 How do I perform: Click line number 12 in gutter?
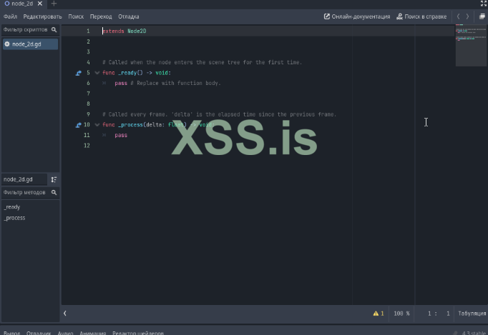[87, 146]
